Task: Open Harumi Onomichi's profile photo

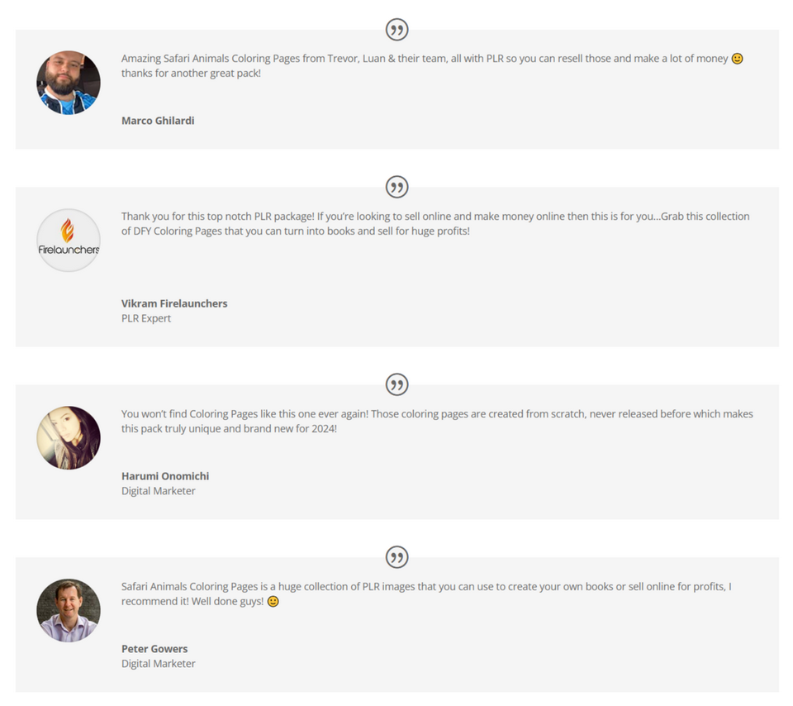Action: 69,437
